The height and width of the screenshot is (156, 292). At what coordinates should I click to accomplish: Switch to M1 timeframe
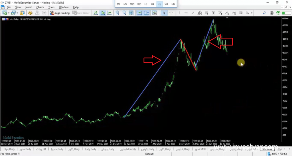pyautogui.click(x=118, y=4)
